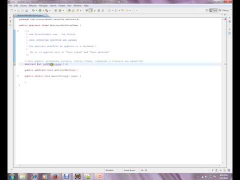Click the cursor position status field

144,170
